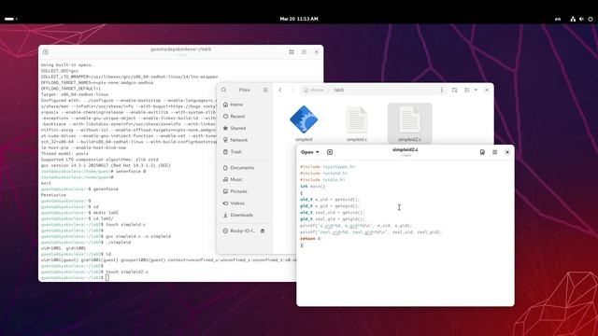
Task: Select Home in the Files sidebar
Action: click(245, 105)
